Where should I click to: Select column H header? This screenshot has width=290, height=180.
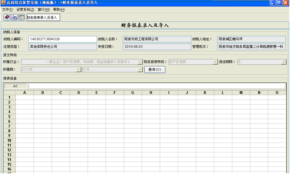click(151, 93)
